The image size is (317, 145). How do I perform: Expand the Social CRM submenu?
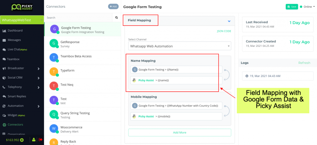tap(38, 78)
